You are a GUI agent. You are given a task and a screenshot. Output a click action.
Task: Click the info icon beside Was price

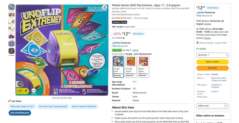[124, 38]
